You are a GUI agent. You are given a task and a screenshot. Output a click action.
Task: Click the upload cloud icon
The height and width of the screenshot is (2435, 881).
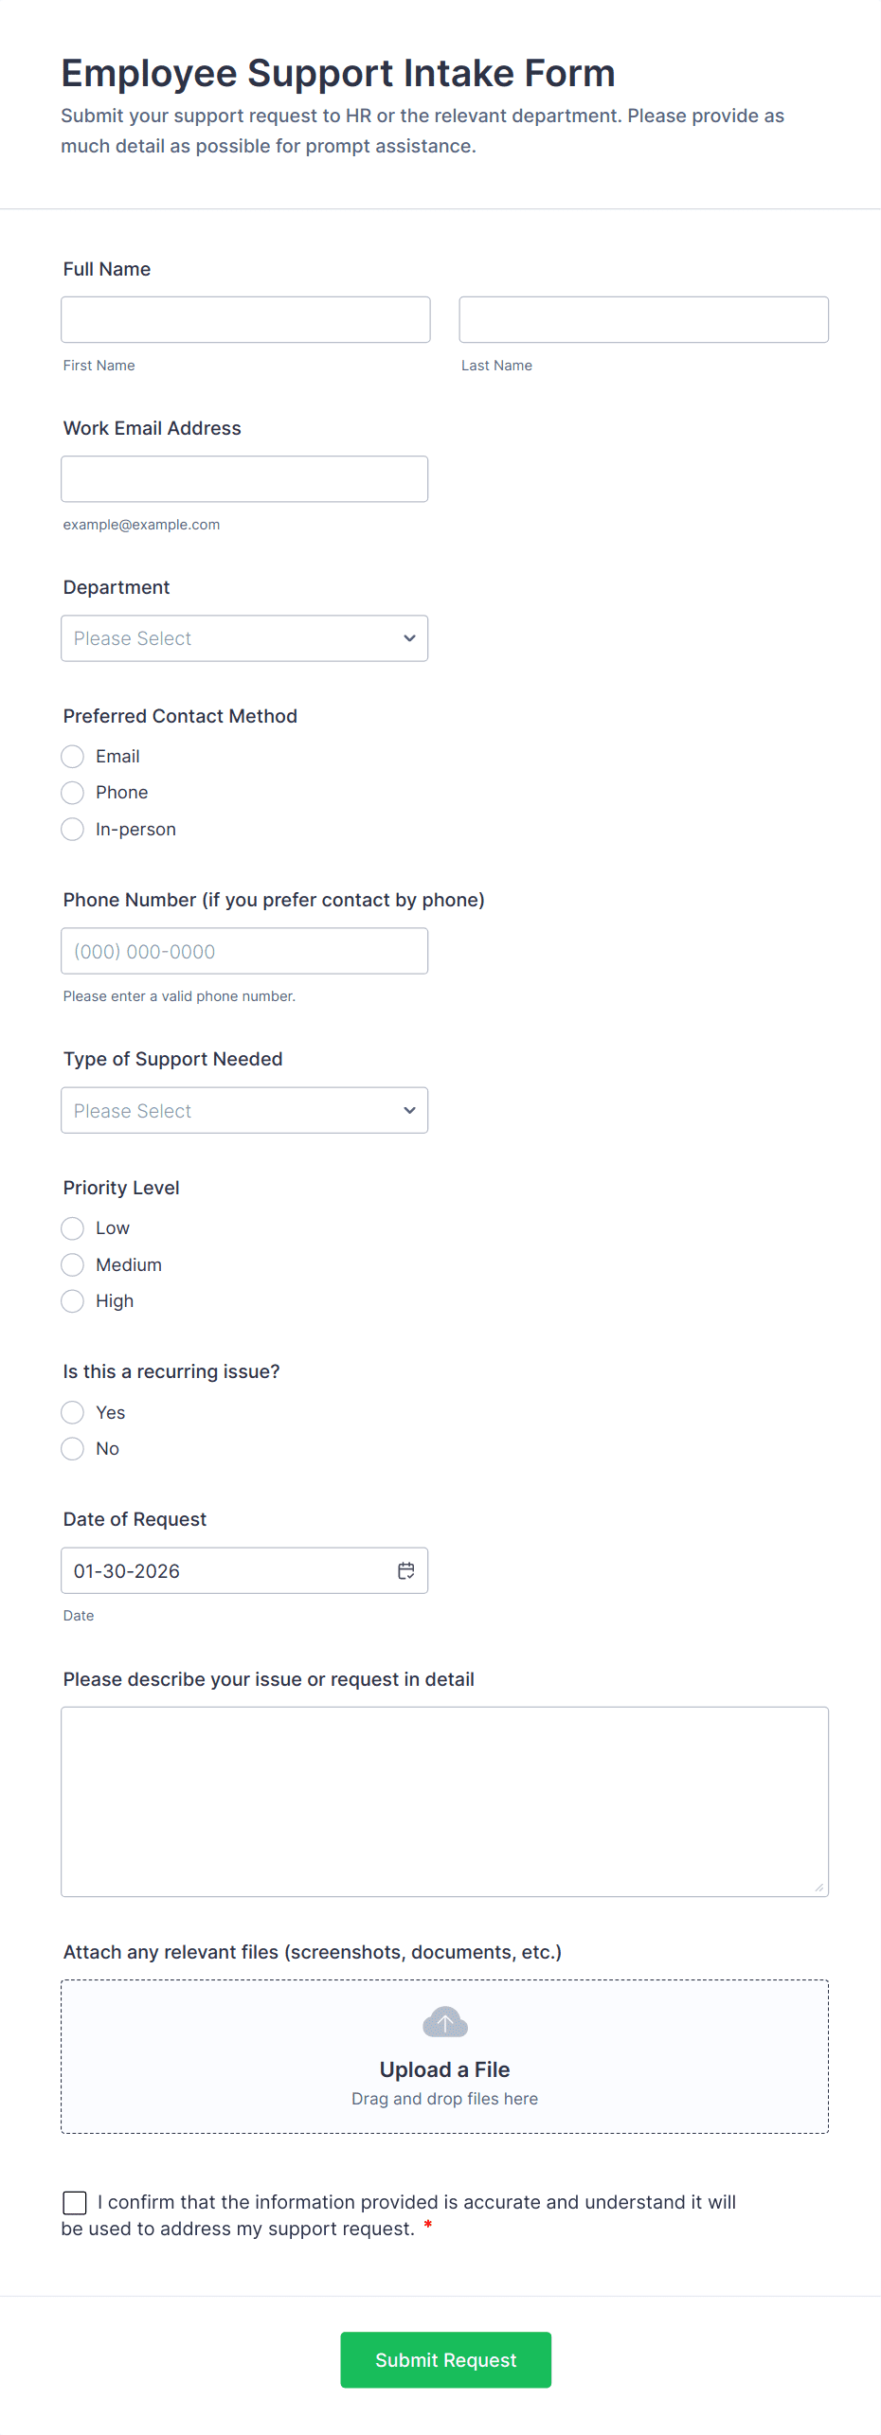point(444,2021)
